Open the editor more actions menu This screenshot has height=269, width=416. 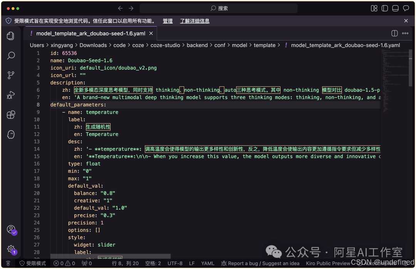point(405,33)
